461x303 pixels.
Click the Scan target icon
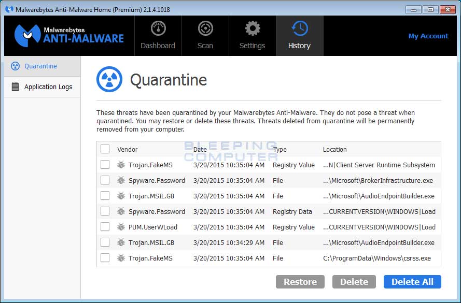(x=205, y=28)
